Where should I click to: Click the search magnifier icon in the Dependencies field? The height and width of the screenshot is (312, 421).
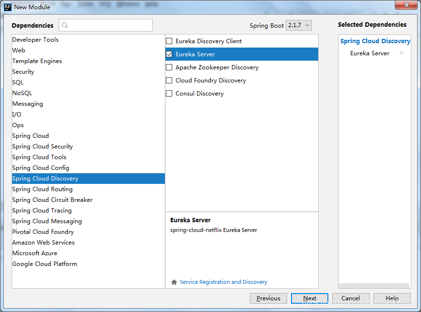coord(65,25)
